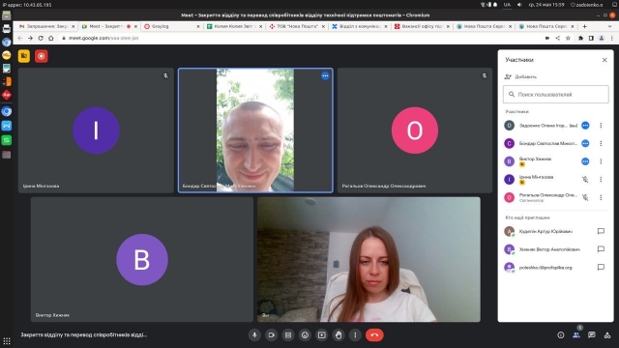Screen dimensions: 619x348
Task: Click the participant search field
Action: coord(556,95)
